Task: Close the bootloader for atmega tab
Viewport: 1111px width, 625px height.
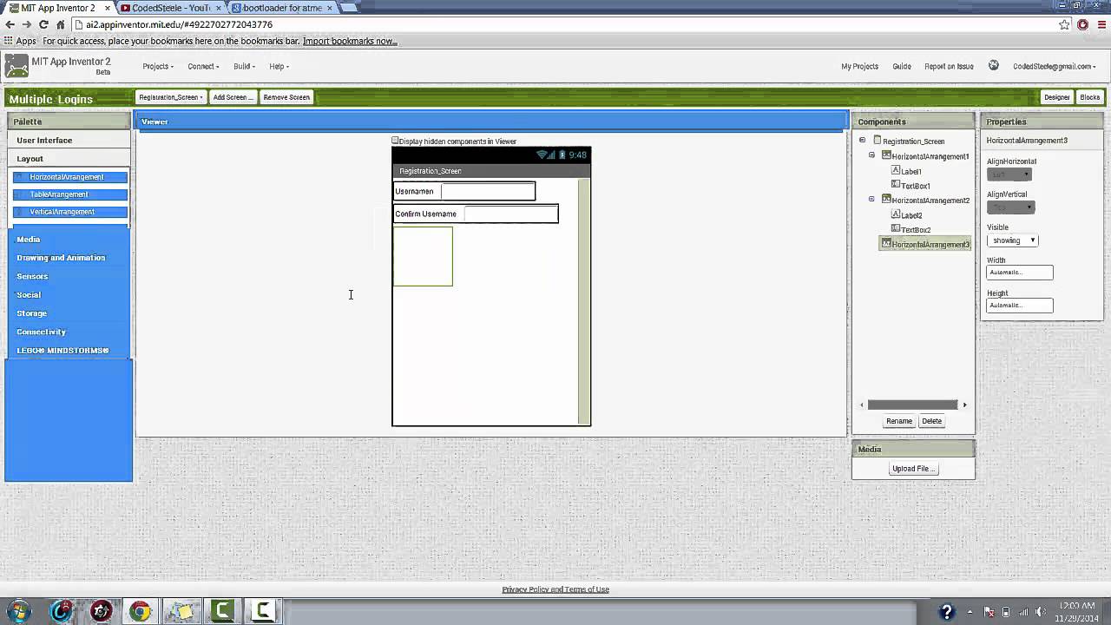Action: click(330, 8)
